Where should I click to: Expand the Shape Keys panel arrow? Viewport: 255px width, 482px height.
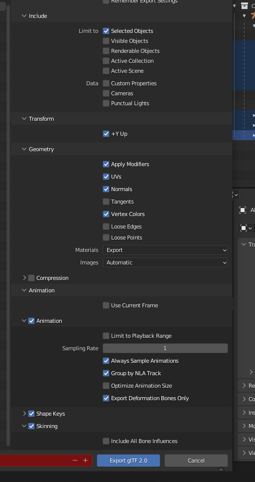coord(24,414)
